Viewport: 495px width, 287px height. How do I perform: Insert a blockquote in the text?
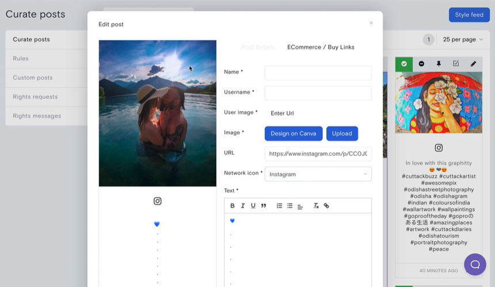tap(264, 206)
